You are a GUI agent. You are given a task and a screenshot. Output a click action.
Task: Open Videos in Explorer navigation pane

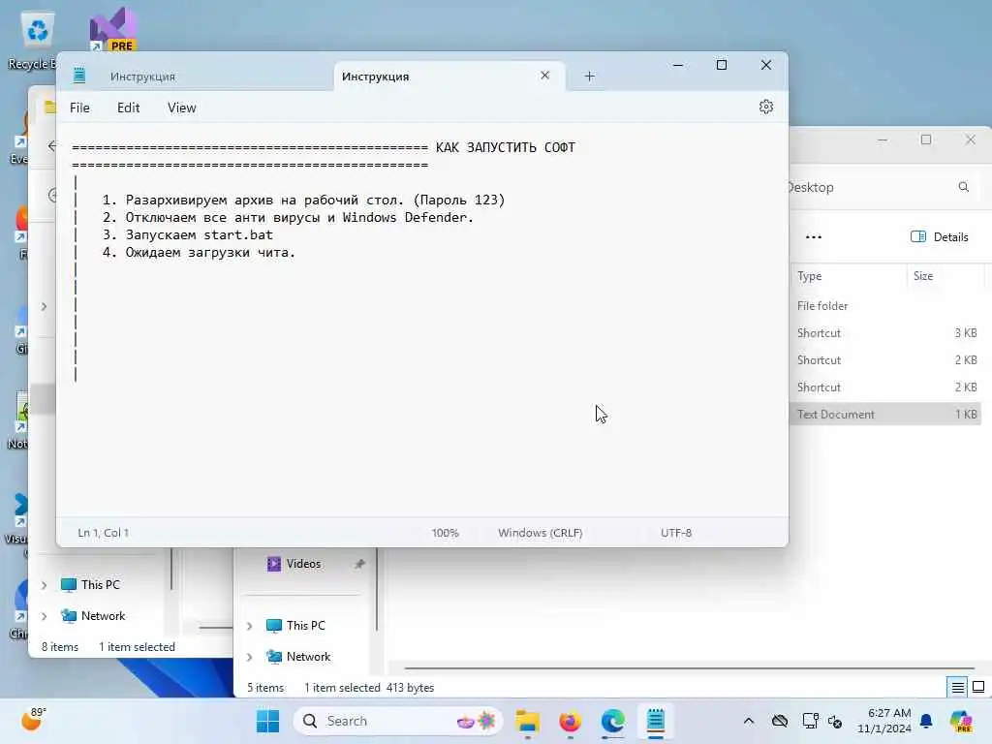click(303, 564)
